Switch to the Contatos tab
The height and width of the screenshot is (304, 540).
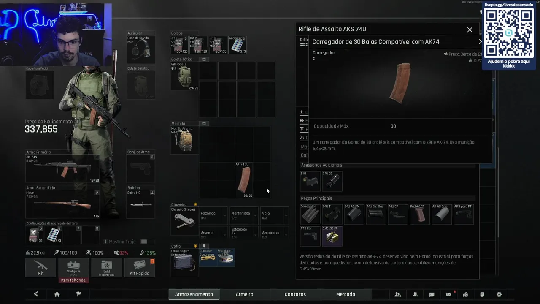pos(295,294)
